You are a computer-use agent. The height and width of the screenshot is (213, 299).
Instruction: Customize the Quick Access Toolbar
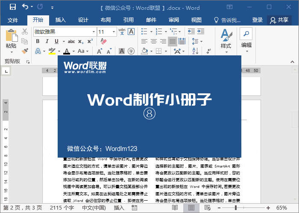(52, 8)
